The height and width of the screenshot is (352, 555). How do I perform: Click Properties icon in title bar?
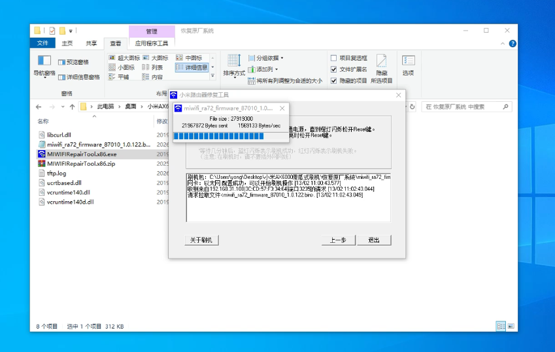(x=52, y=31)
